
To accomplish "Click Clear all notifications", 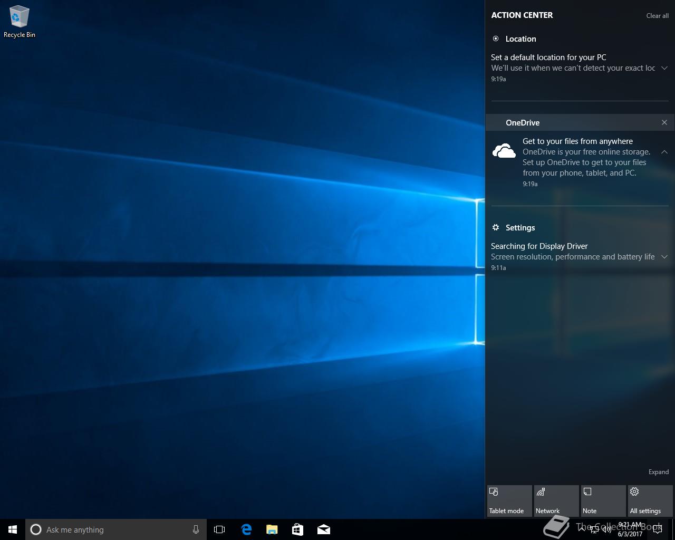I will [657, 16].
